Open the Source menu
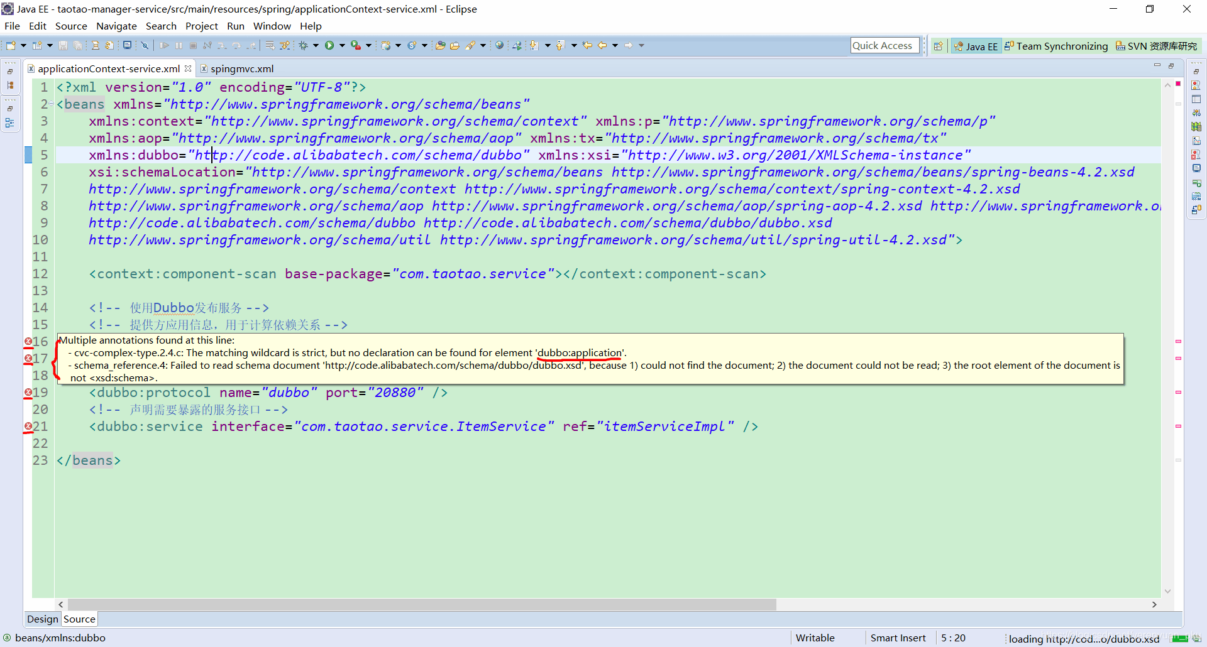1207x647 pixels. [x=71, y=26]
